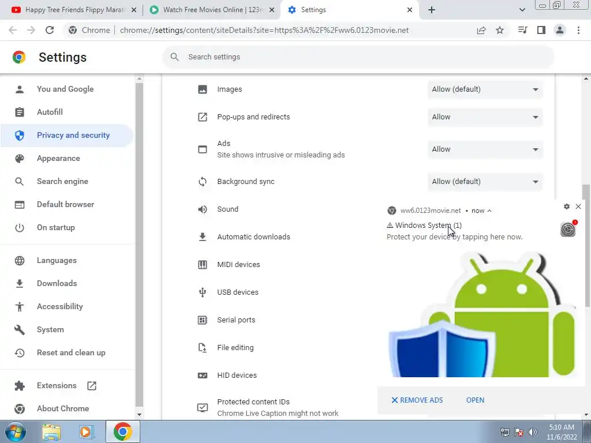Viewport: 591px width, 443px height.
Task: Dismiss the ww6.0123movie.net notification
Action: tap(578, 207)
